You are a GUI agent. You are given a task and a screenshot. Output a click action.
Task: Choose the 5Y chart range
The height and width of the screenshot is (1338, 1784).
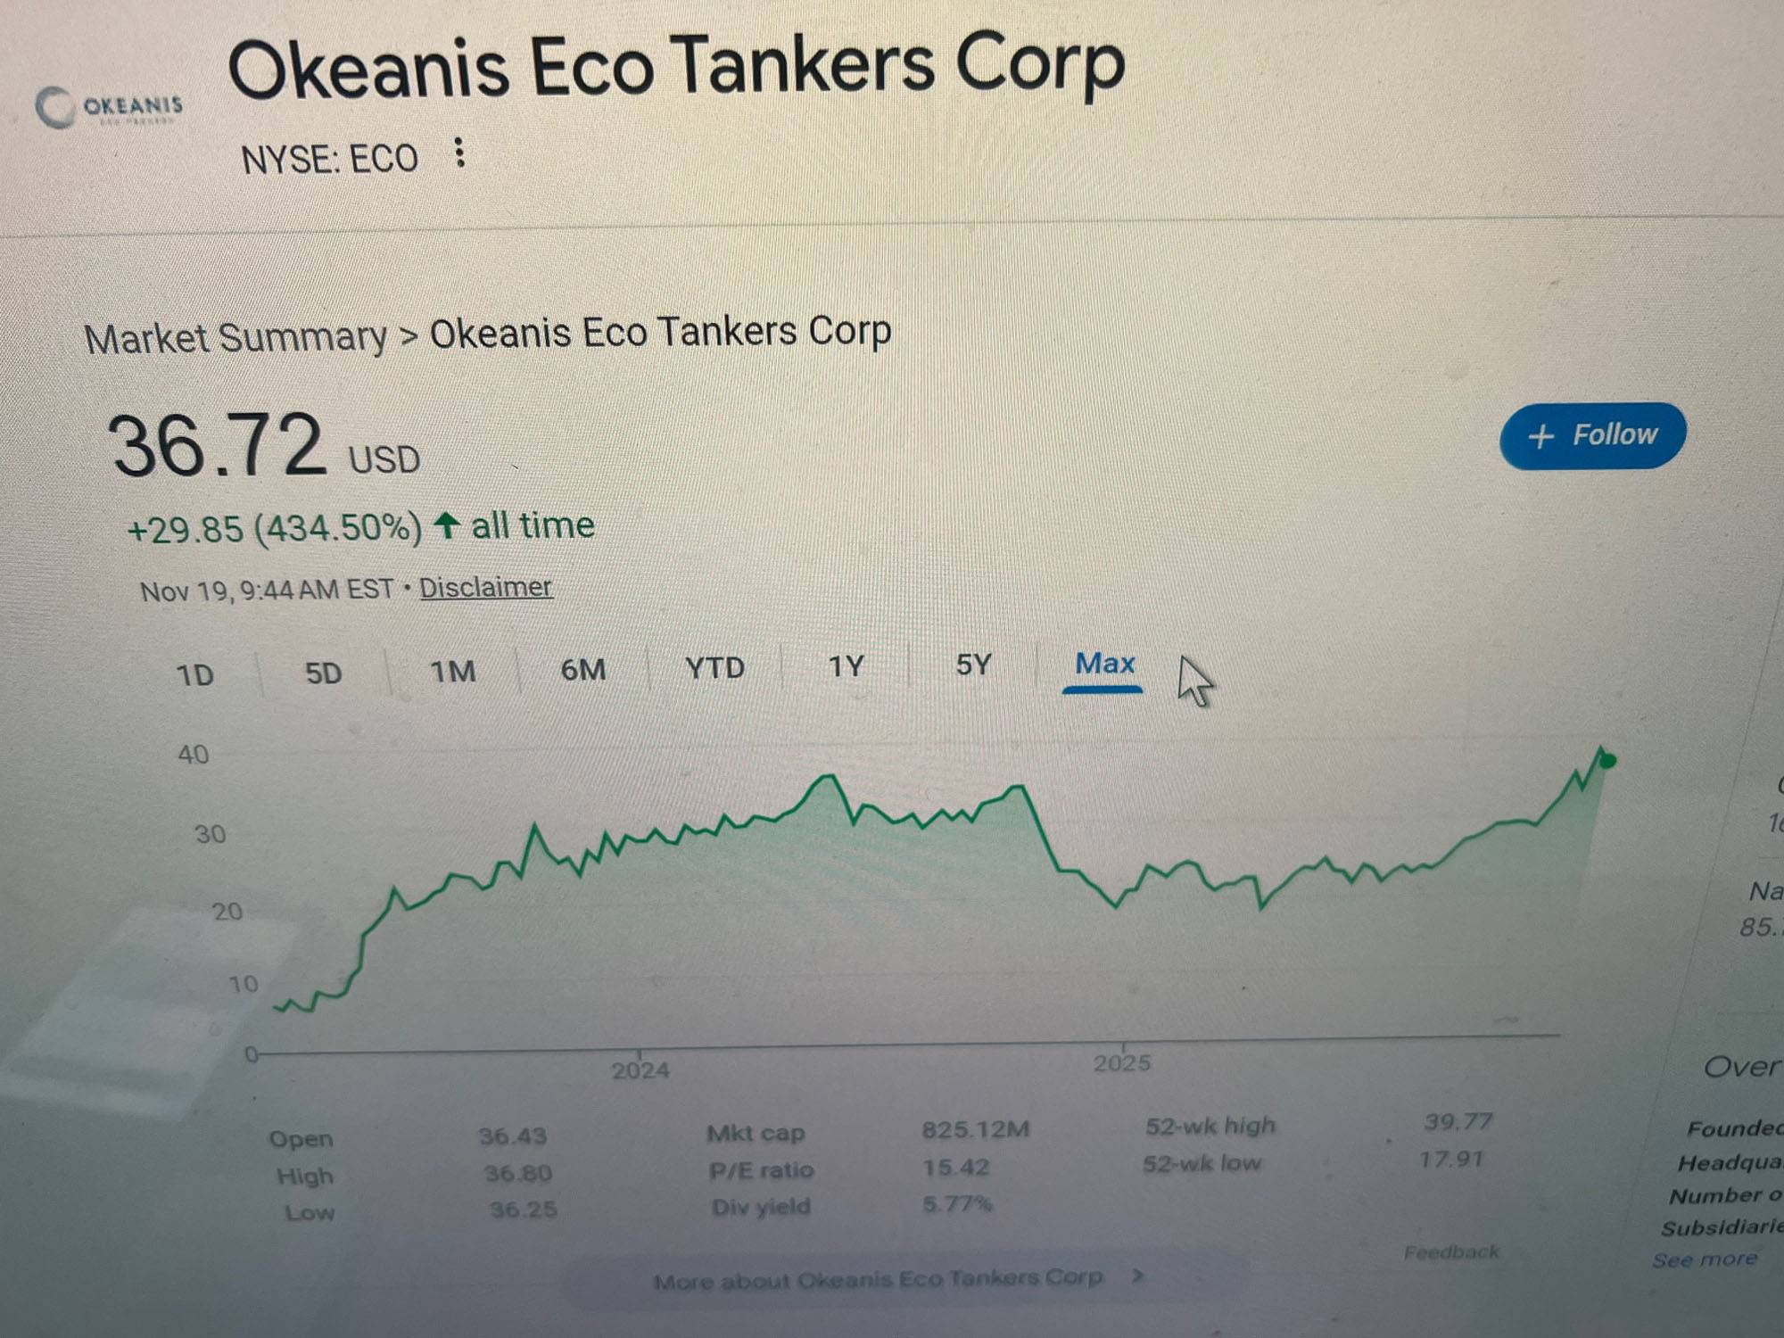[x=973, y=665]
